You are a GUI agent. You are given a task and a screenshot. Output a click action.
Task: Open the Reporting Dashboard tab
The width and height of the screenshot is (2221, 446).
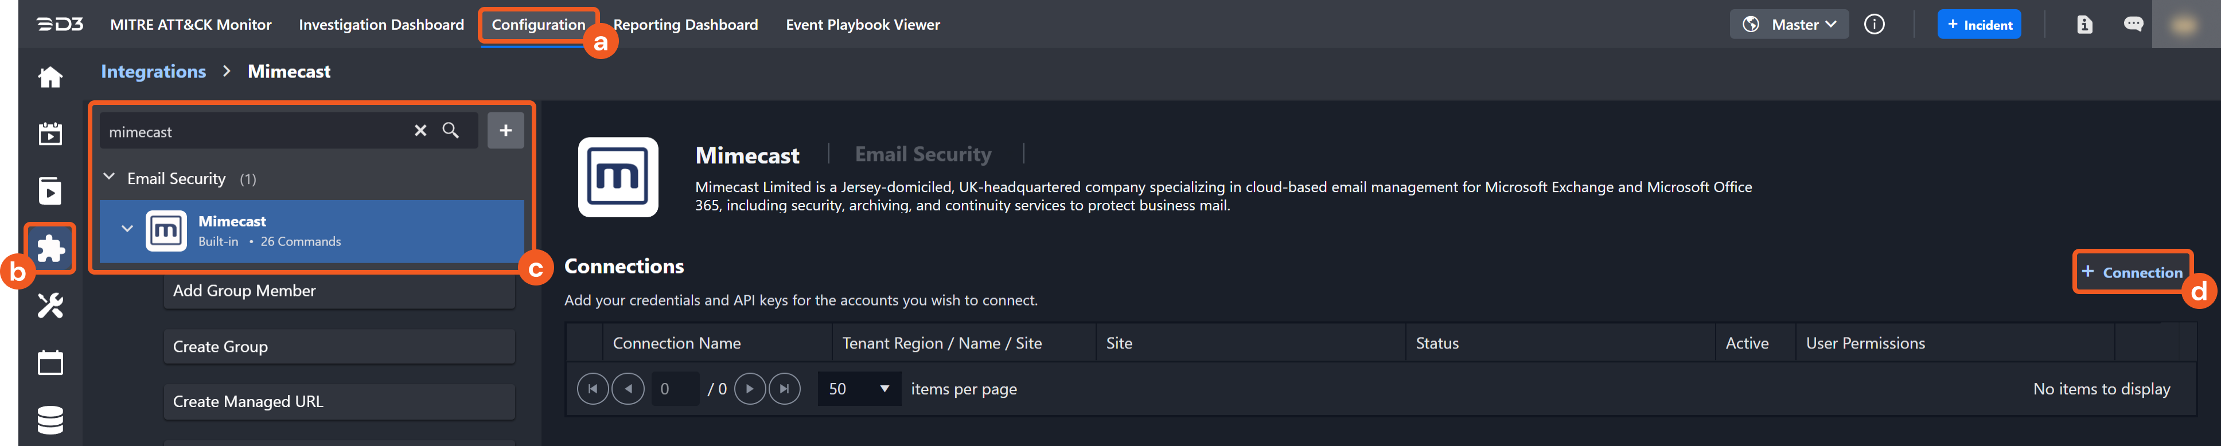click(x=685, y=24)
